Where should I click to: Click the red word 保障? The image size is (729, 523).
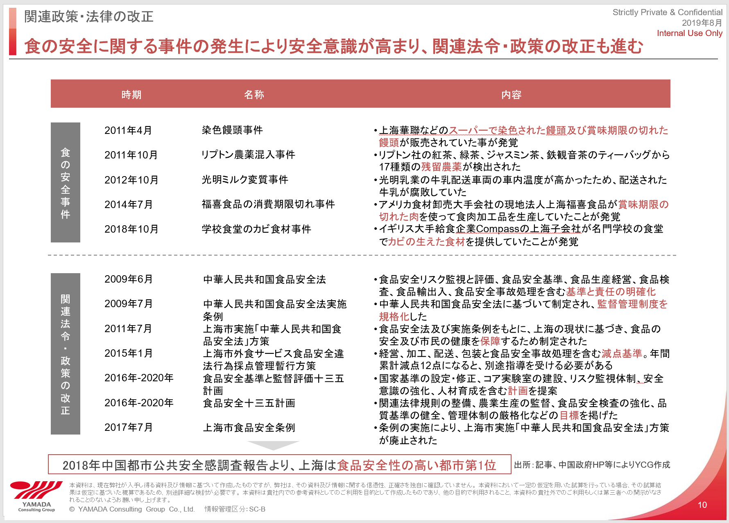click(x=490, y=341)
